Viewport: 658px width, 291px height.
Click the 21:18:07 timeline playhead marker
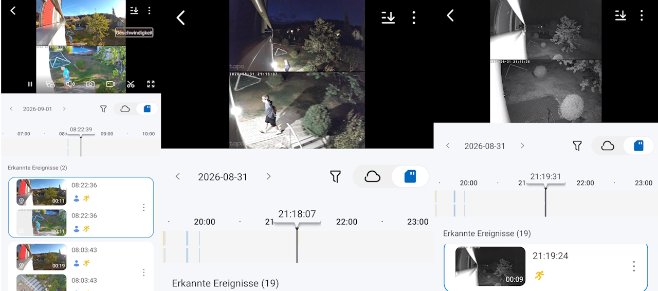(297, 214)
